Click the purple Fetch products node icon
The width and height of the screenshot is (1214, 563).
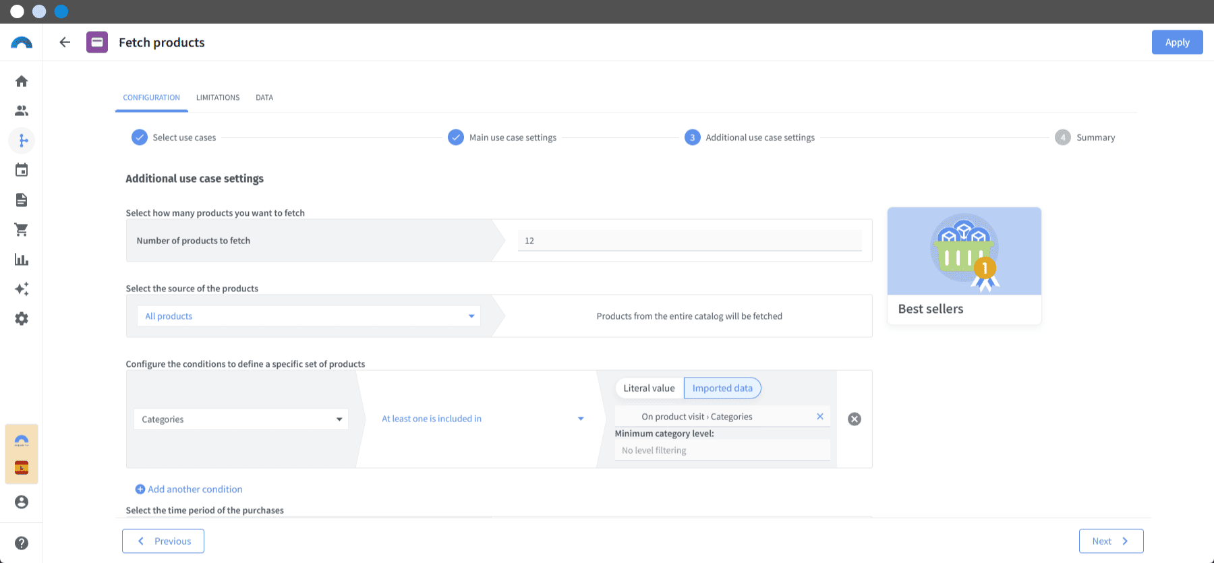[x=97, y=42]
